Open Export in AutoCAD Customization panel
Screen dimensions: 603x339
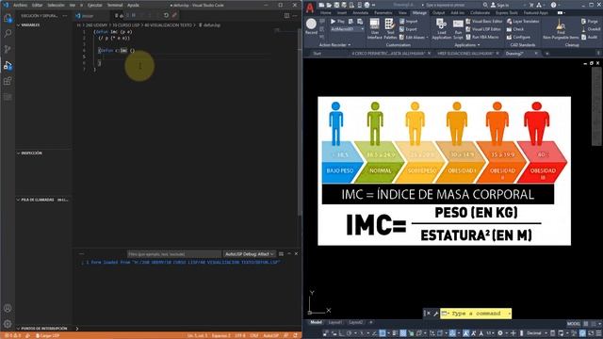(408, 29)
